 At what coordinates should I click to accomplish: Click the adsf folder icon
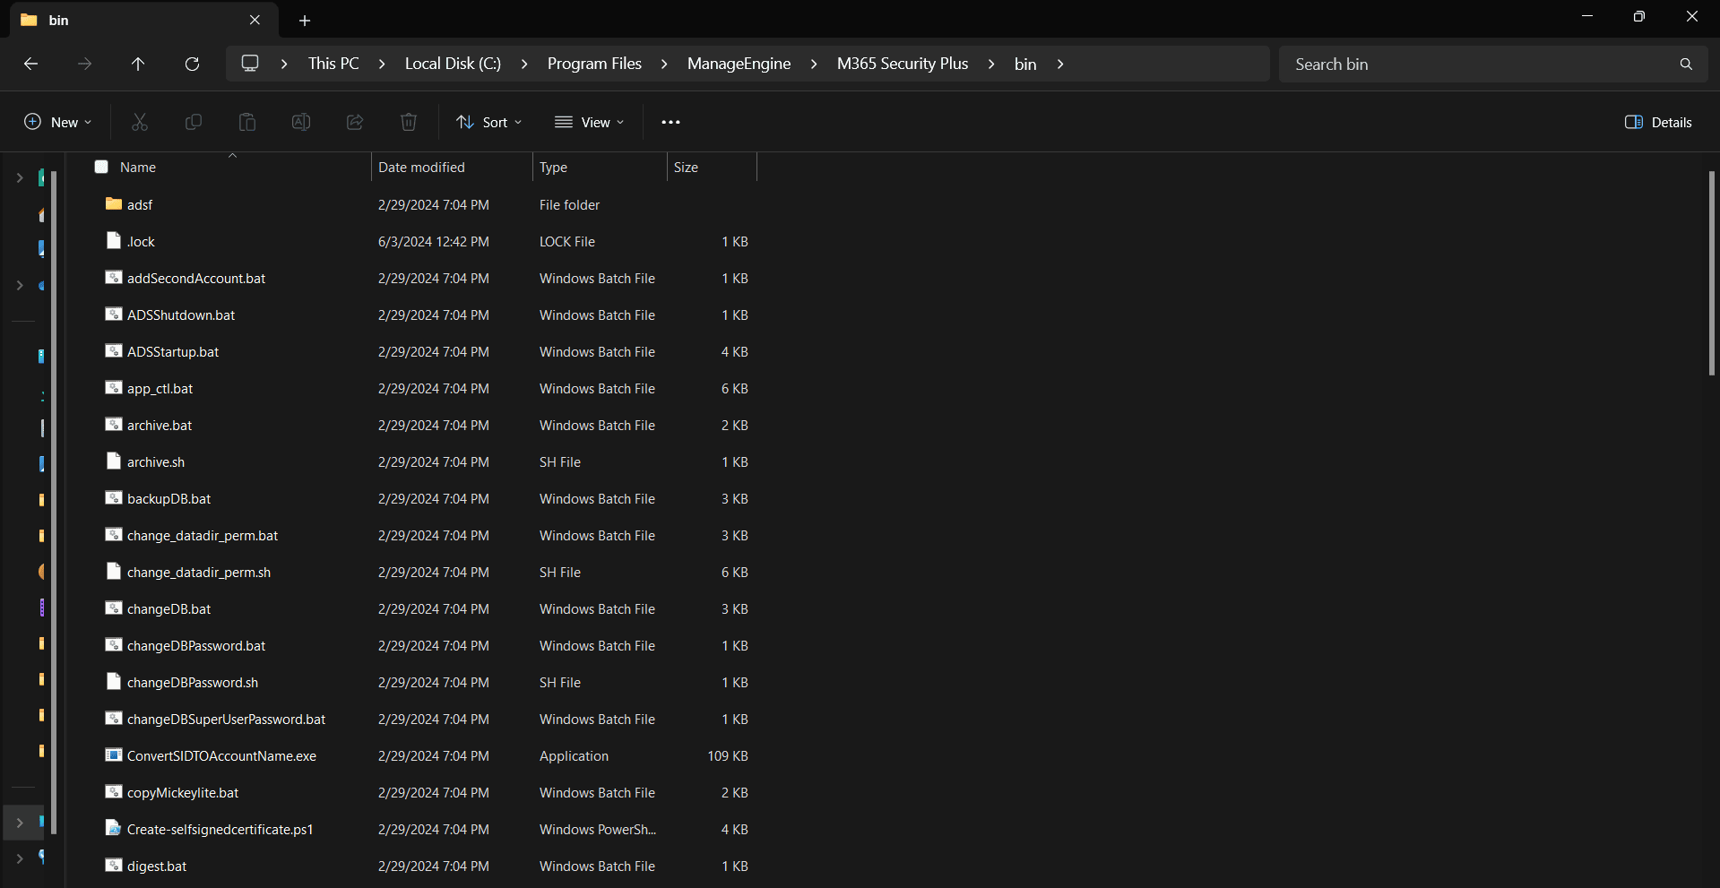click(x=113, y=204)
